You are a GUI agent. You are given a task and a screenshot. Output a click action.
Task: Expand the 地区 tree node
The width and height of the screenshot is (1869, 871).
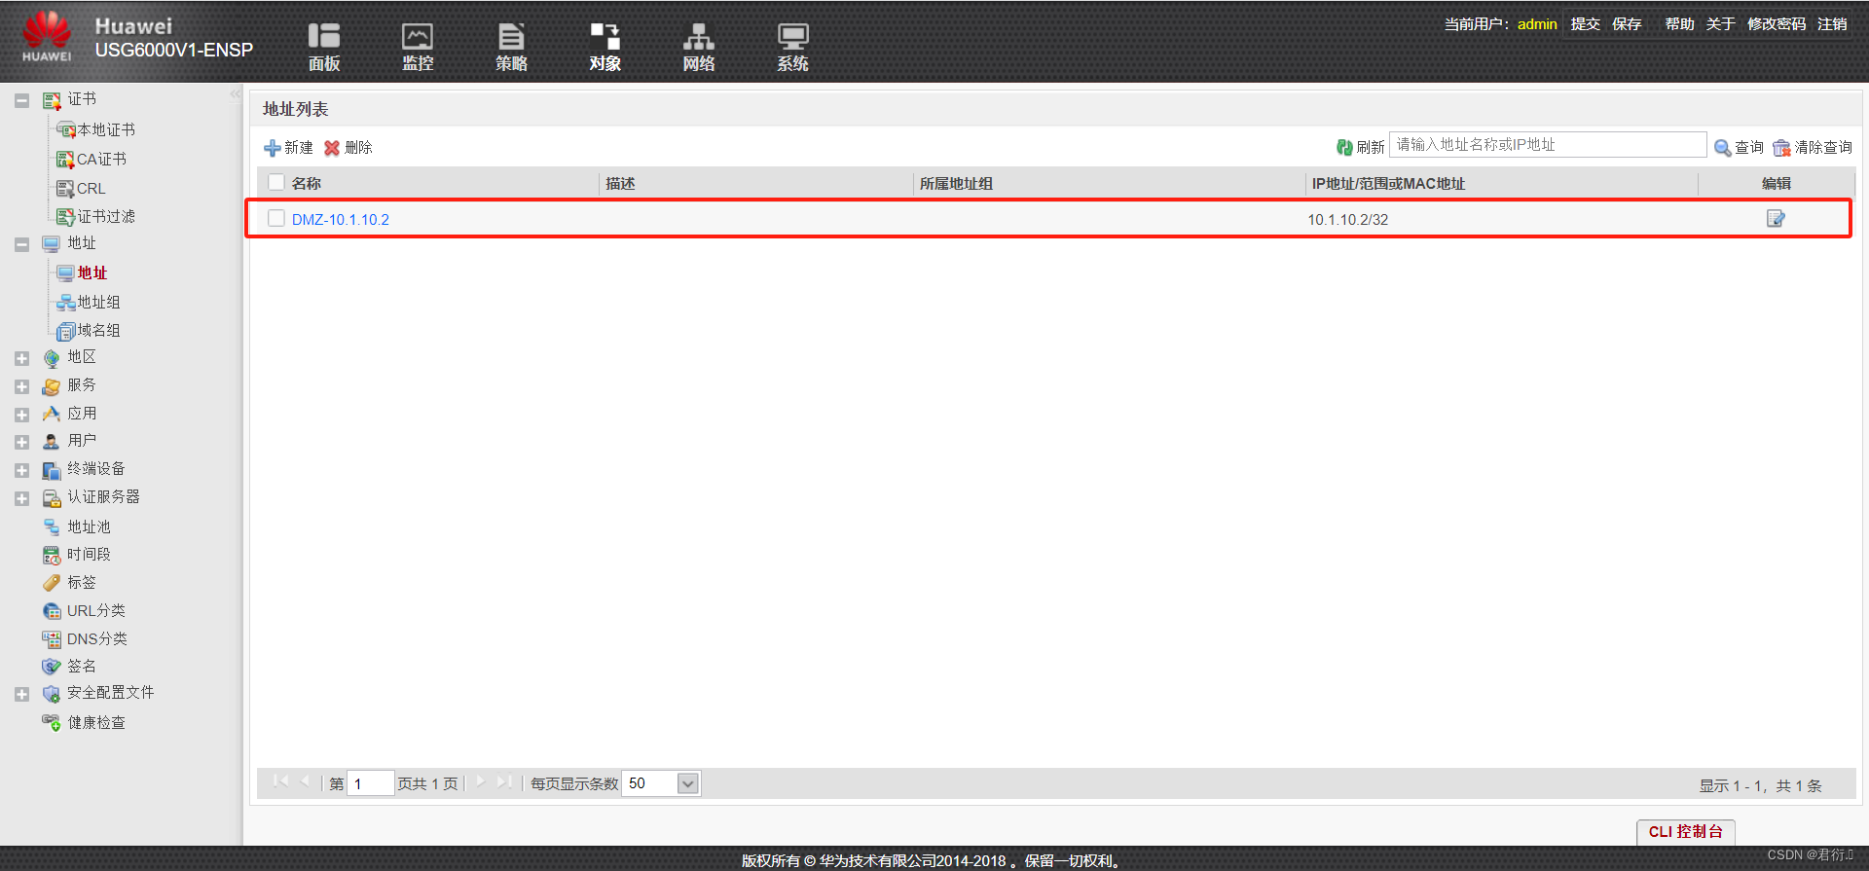tap(21, 358)
